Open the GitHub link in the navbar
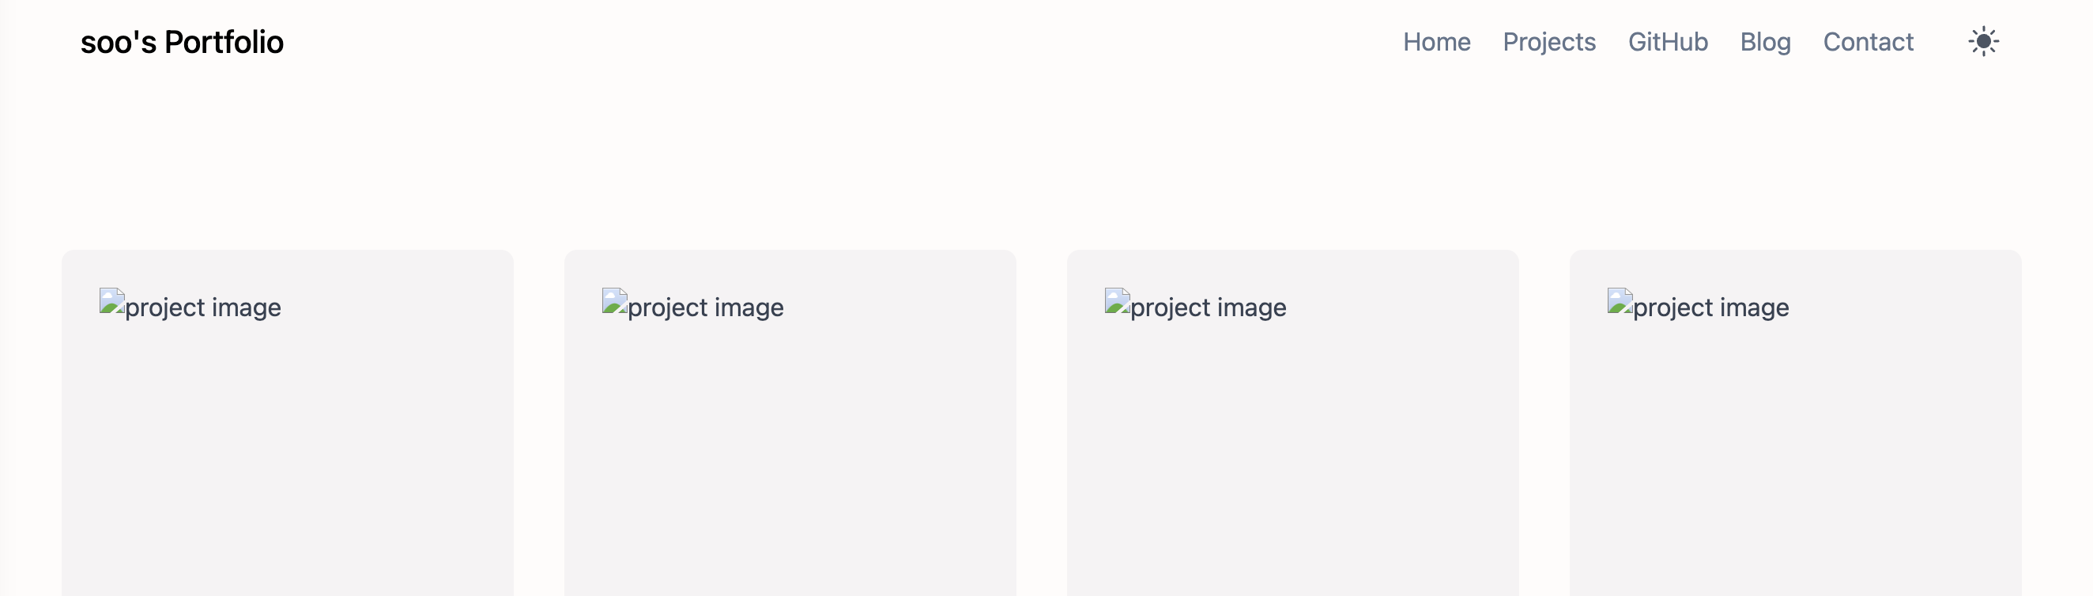Image resolution: width=2093 pixels, height=596 pixels. pyautogui.click(x=1667, y=41)
